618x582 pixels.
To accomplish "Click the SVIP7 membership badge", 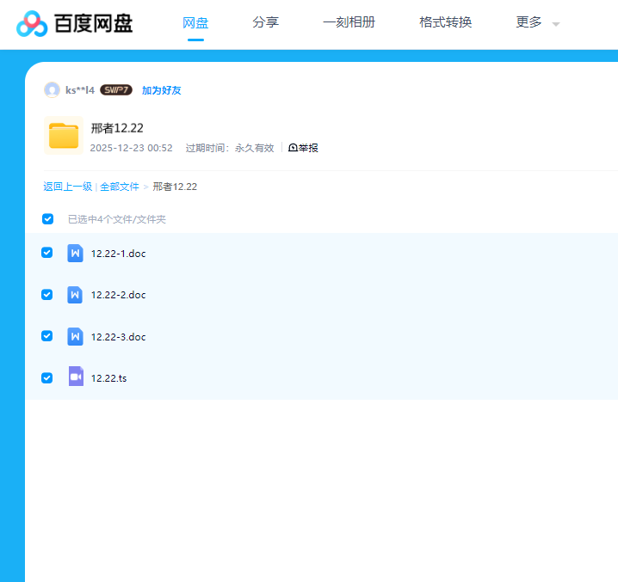I will pos(116,90).
